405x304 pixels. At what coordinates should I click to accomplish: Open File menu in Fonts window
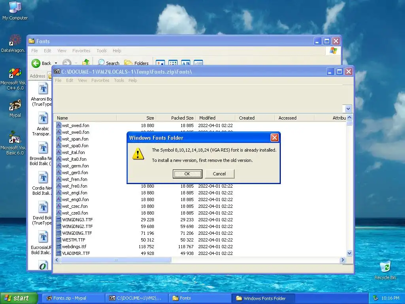pos(34,51)
